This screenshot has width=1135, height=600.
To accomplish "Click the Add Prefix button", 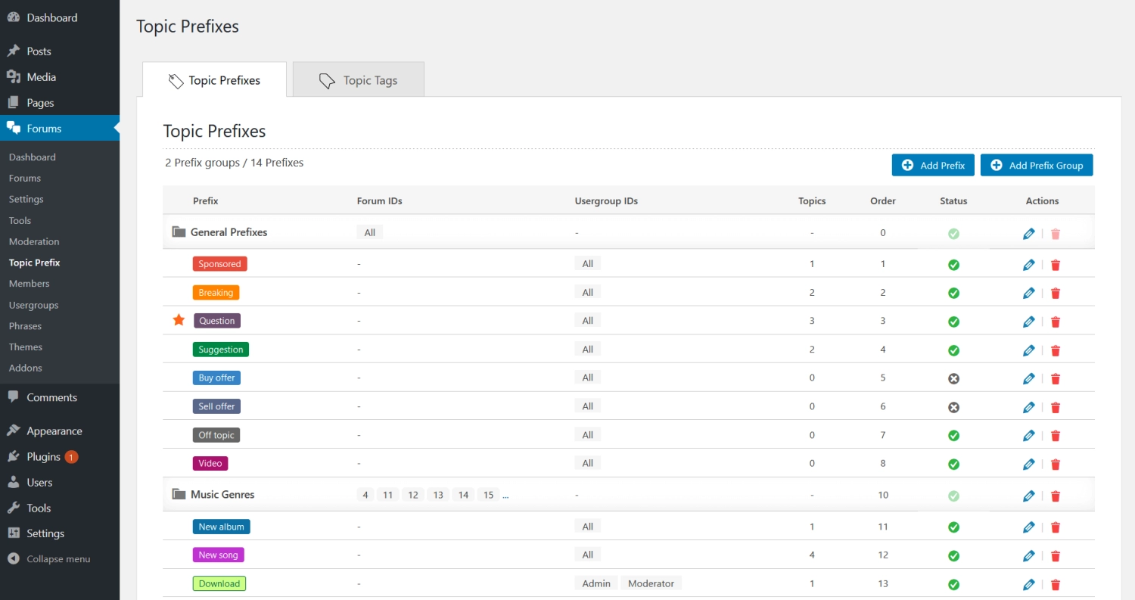I will [x=933, y=164].
